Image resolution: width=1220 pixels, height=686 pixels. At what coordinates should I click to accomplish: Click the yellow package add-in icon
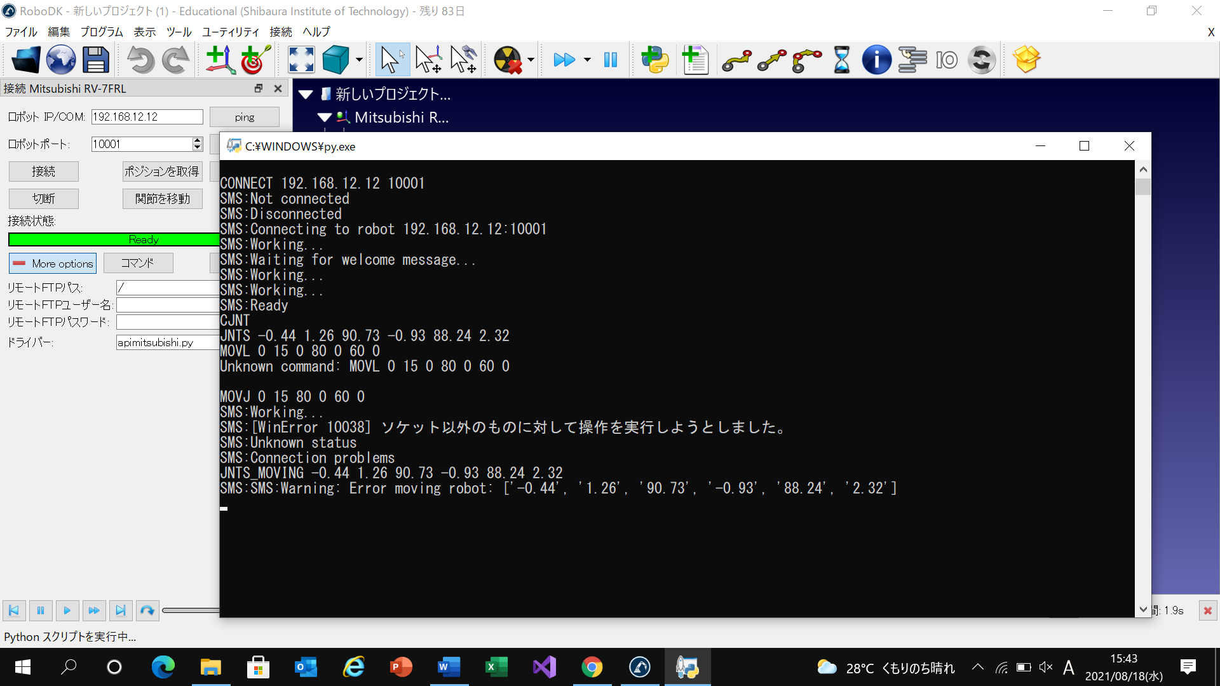click(1027, 60)
